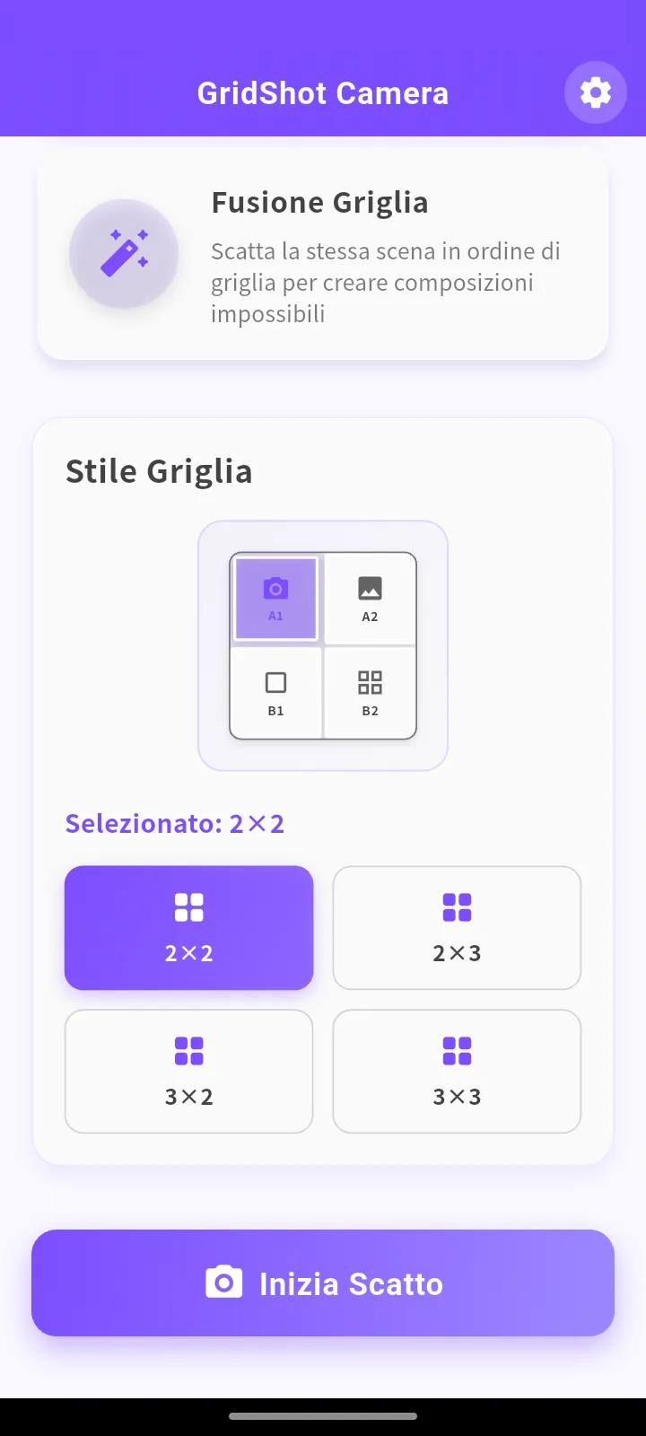The height and width of the screenshot is (1436, 646).
Task: Tap the magic wand icon
Action: click(124, 254)
